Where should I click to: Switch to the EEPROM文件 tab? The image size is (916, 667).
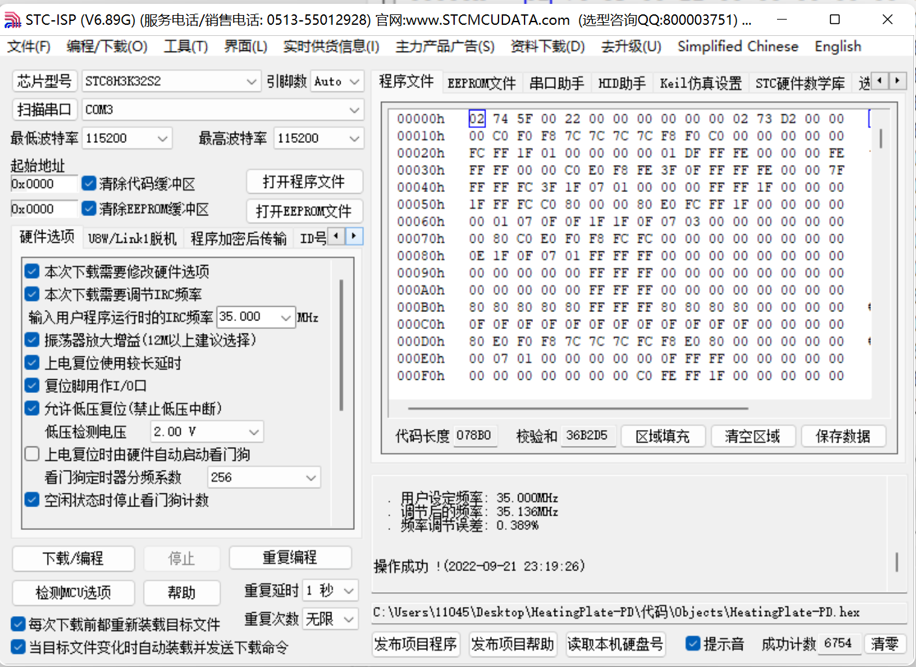[481, 83]
